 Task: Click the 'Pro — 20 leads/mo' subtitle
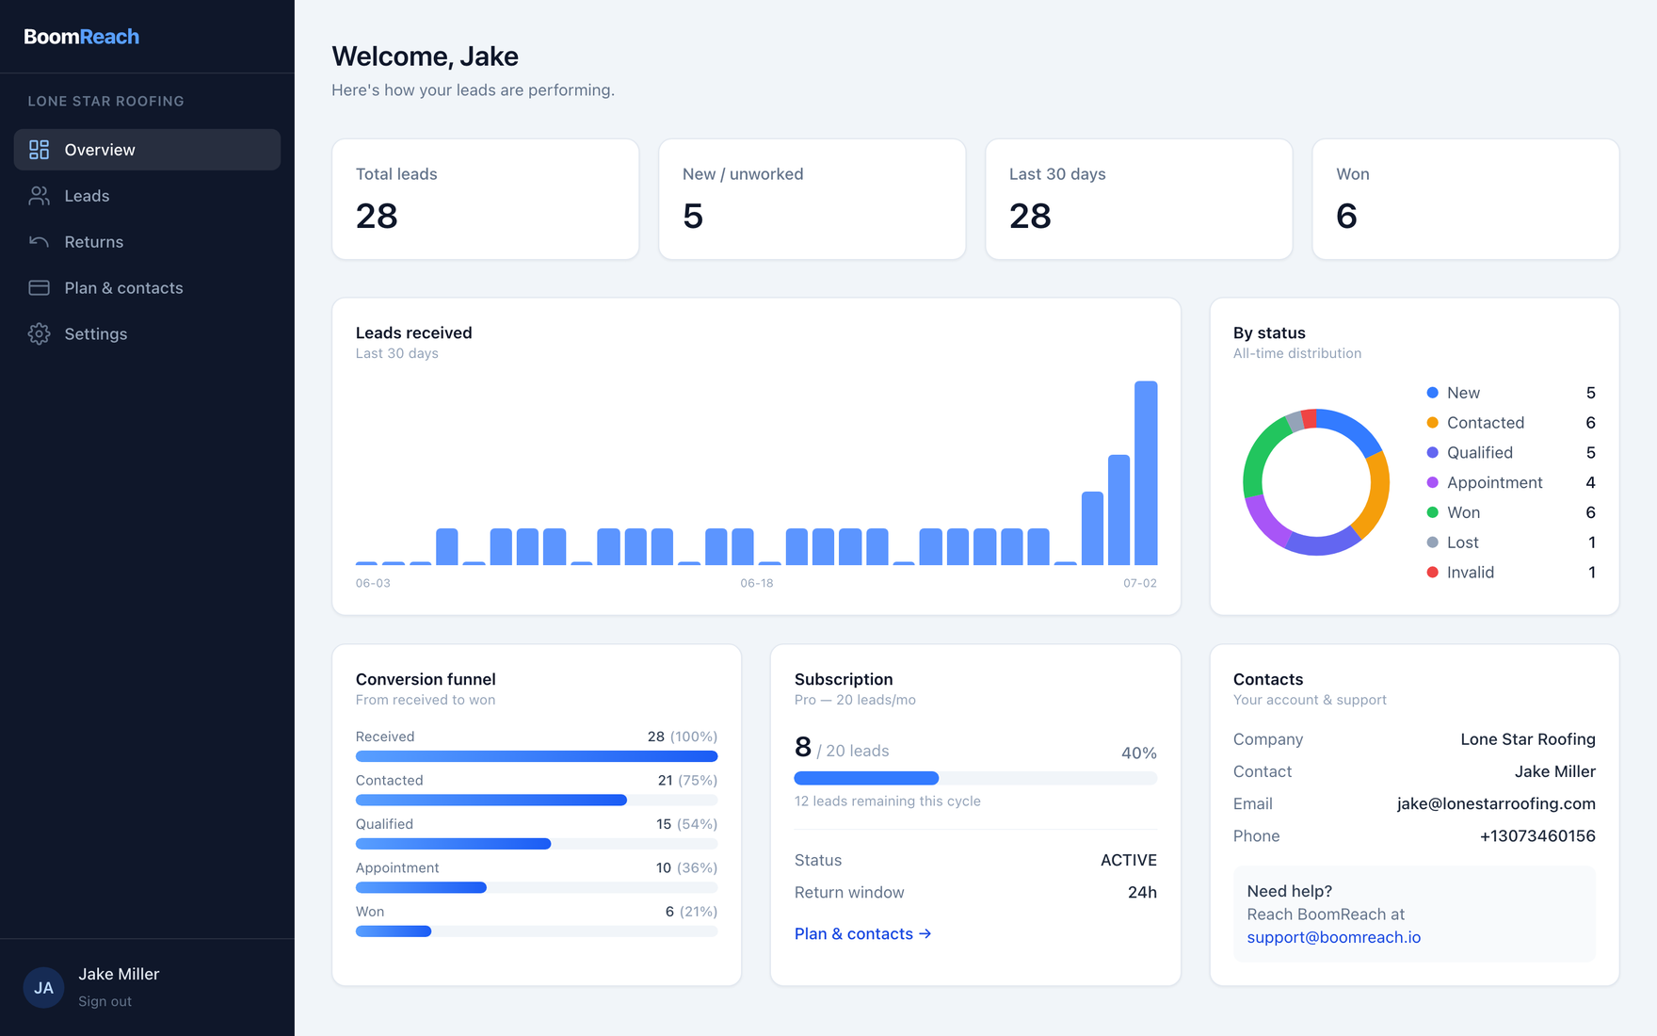(x=855, y=700)
